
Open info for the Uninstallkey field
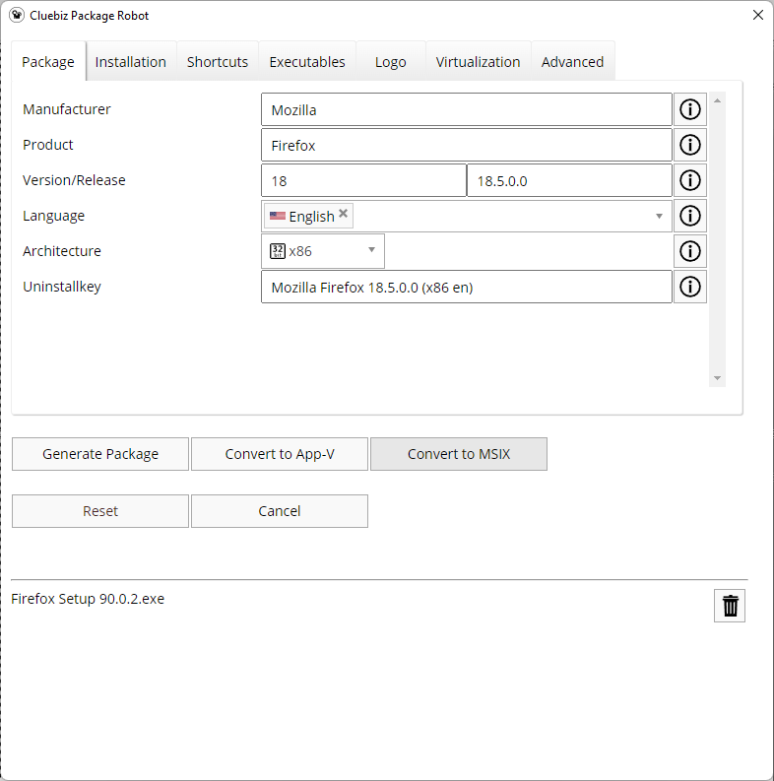[690, 287]
